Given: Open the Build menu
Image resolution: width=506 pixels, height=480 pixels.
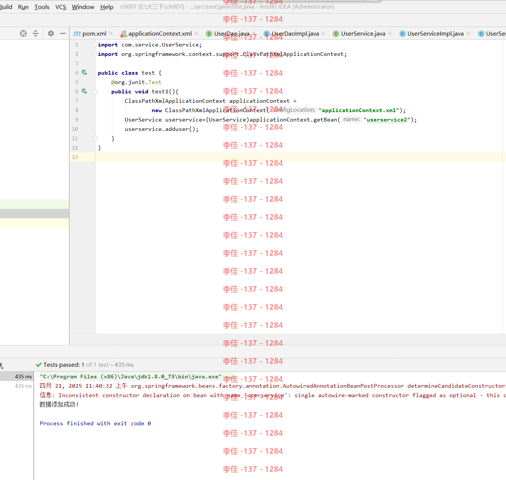Looking at the screenshot, I should click(x=6, y=7).
